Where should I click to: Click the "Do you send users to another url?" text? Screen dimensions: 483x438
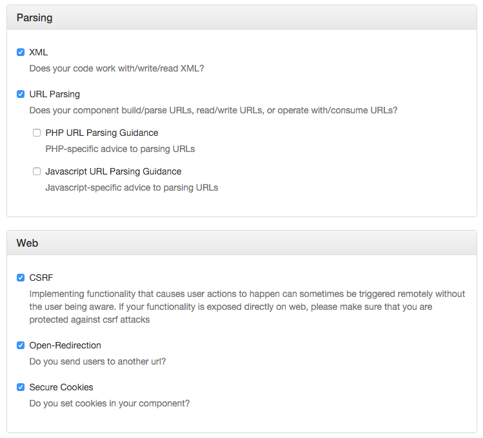coord(98,361)
